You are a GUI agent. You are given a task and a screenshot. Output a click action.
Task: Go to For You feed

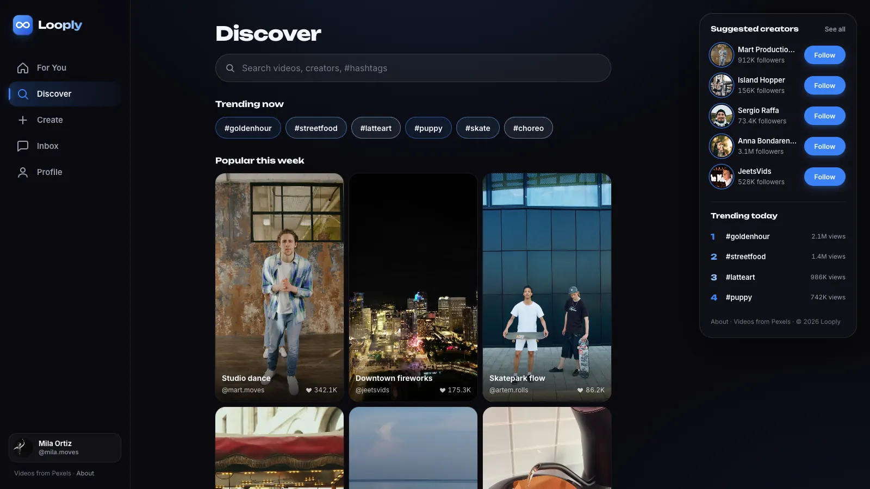[65, 68]
